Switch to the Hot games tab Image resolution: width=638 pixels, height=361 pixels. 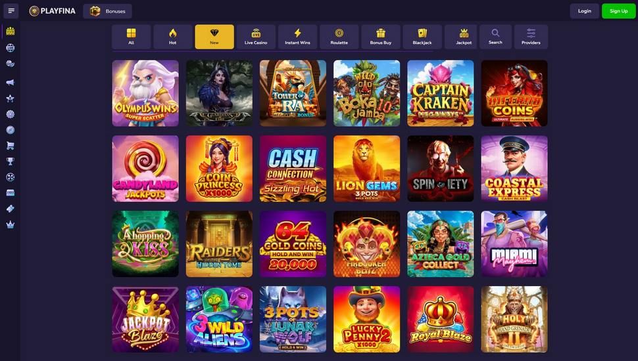click(172, 37)
